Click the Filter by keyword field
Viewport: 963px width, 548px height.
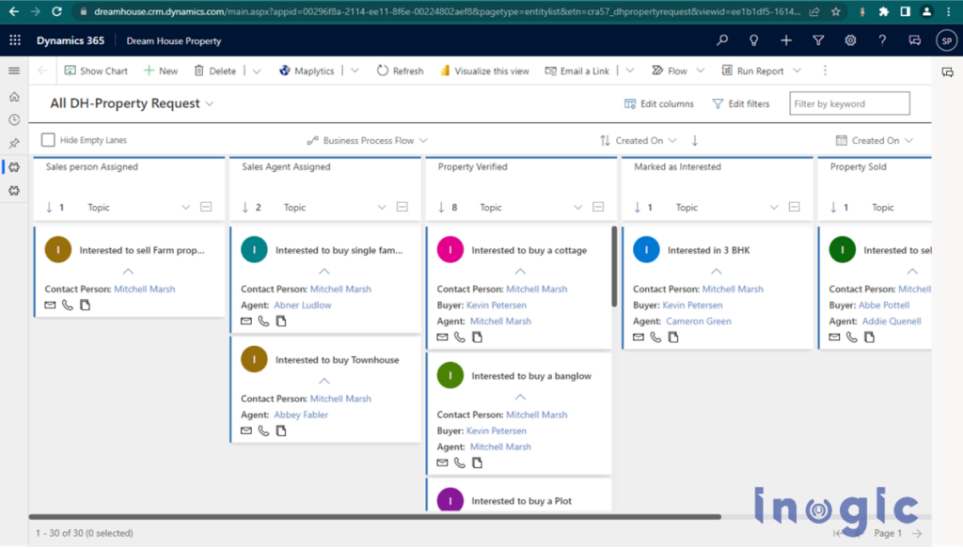point(848,103)
